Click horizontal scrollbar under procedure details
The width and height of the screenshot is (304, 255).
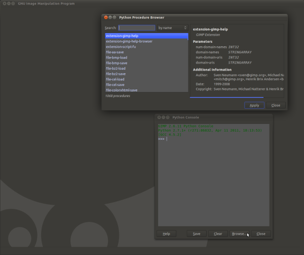click(x=226, y=97)
